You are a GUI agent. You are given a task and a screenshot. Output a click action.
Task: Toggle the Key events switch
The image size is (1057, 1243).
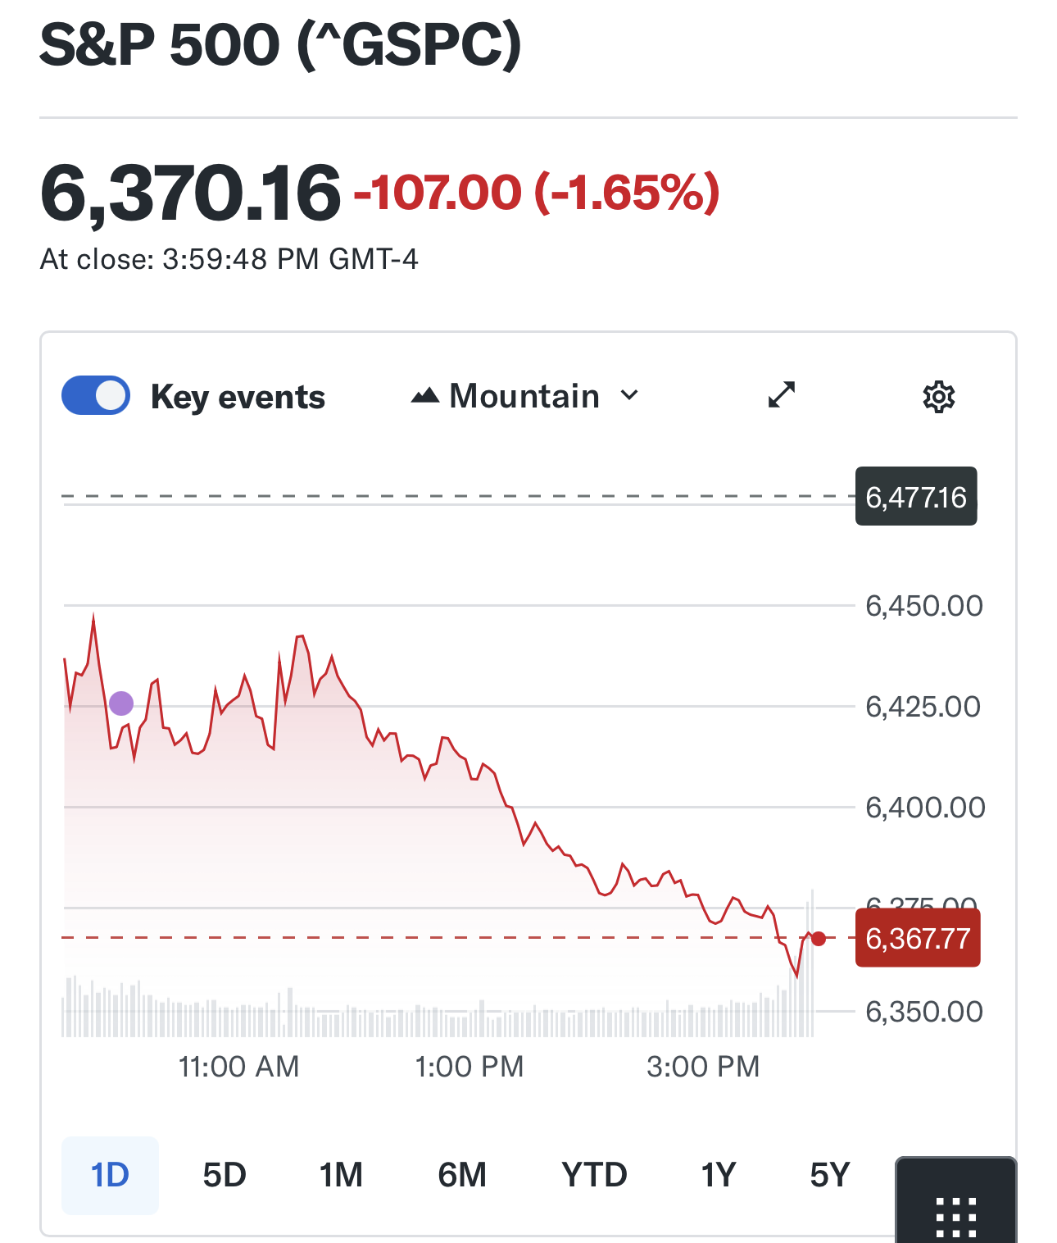tap(96, 396)
